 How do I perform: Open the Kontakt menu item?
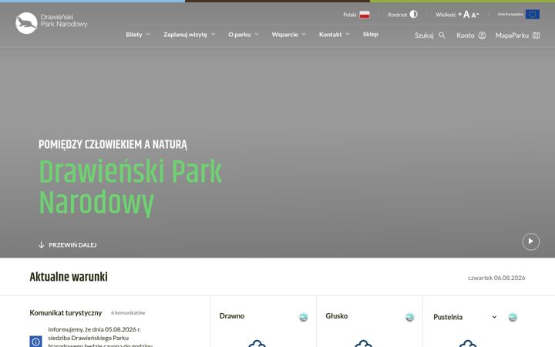(330, 35)
